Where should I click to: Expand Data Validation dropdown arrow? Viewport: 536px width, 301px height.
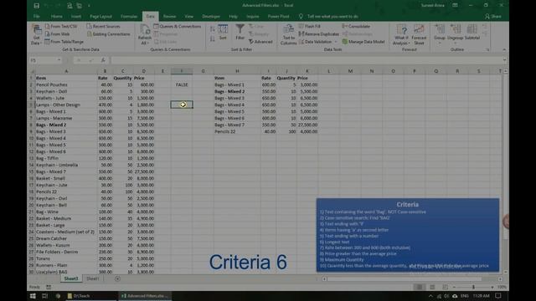[x=336, y=42]
